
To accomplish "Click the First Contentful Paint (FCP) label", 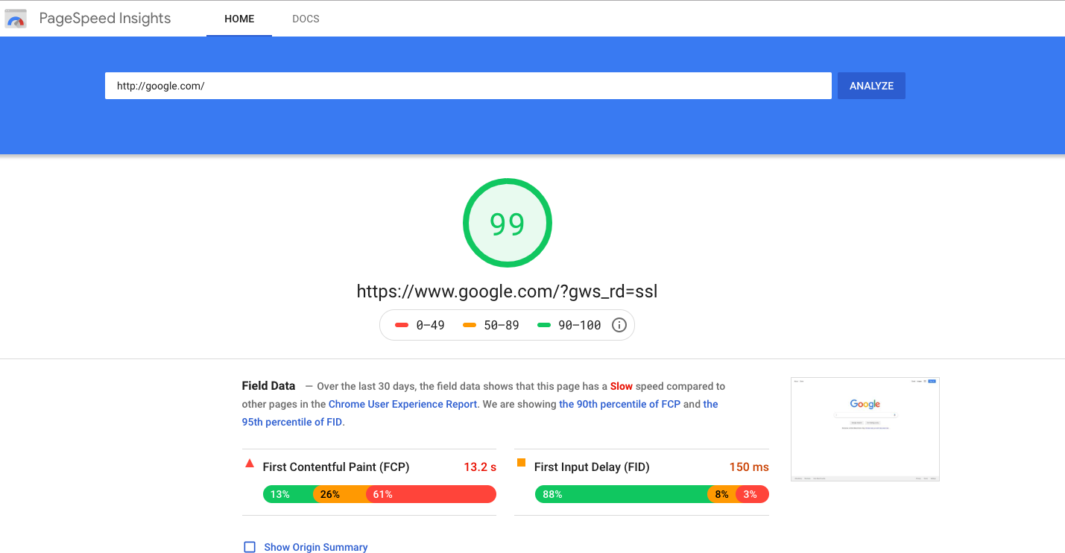I will pos(336,467).
